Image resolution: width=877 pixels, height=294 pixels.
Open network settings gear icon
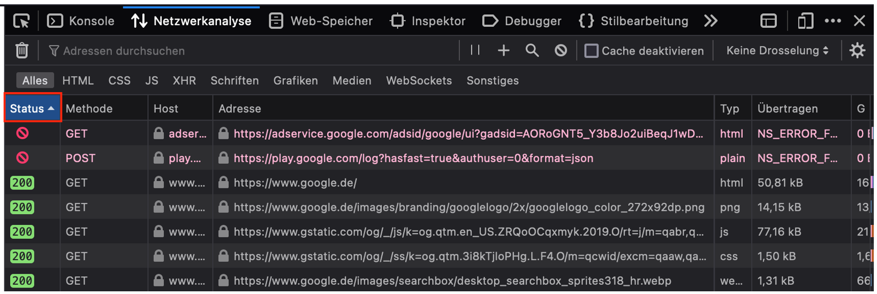[x=857, y=50]
